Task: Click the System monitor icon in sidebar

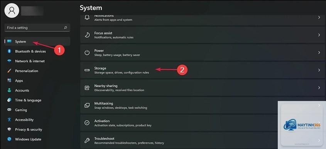Action: tap(9, 41)
